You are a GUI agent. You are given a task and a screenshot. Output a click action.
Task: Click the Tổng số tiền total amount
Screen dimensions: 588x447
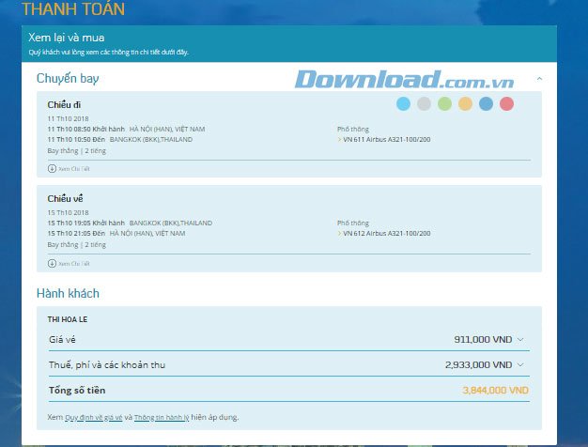[495, 389]
